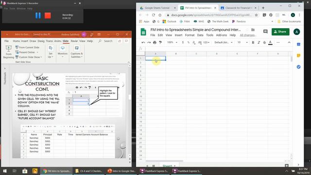Open Set Up slide show options
This screenshot has height=175, width=311.
(51, 52)
